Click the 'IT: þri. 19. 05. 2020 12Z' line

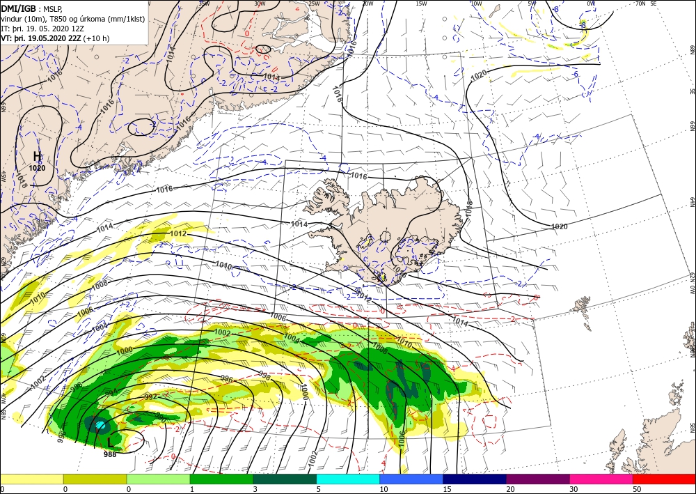(42, 29)
